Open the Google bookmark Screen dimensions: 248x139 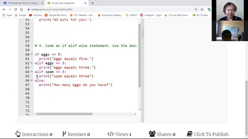(x=21, y=15)
